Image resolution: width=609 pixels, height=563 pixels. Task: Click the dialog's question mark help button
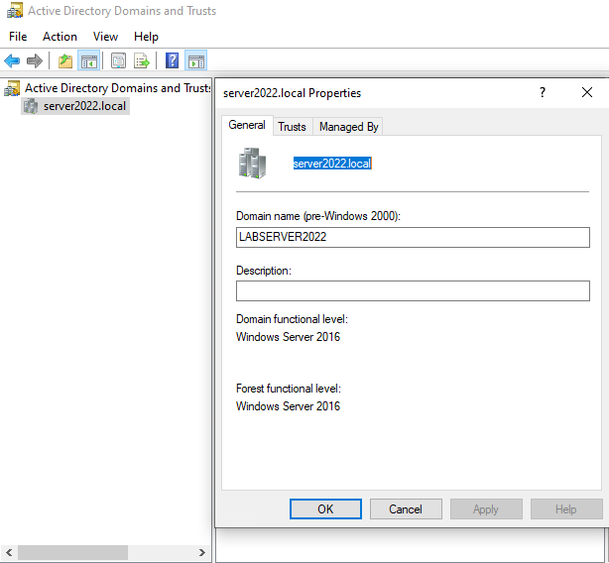[x=542, y=92]
